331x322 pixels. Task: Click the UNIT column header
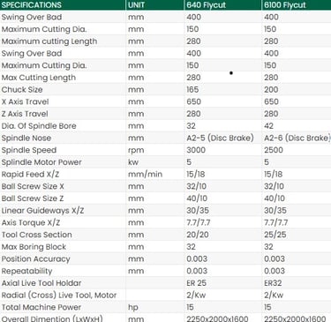[136, 5]
